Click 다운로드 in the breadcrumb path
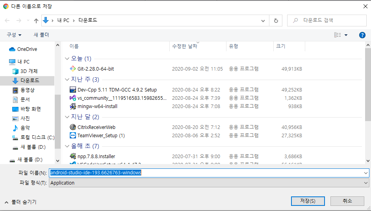 pos(88,21)
